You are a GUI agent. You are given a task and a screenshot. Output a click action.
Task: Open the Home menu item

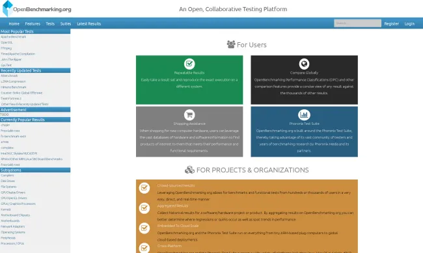(14, 23)
